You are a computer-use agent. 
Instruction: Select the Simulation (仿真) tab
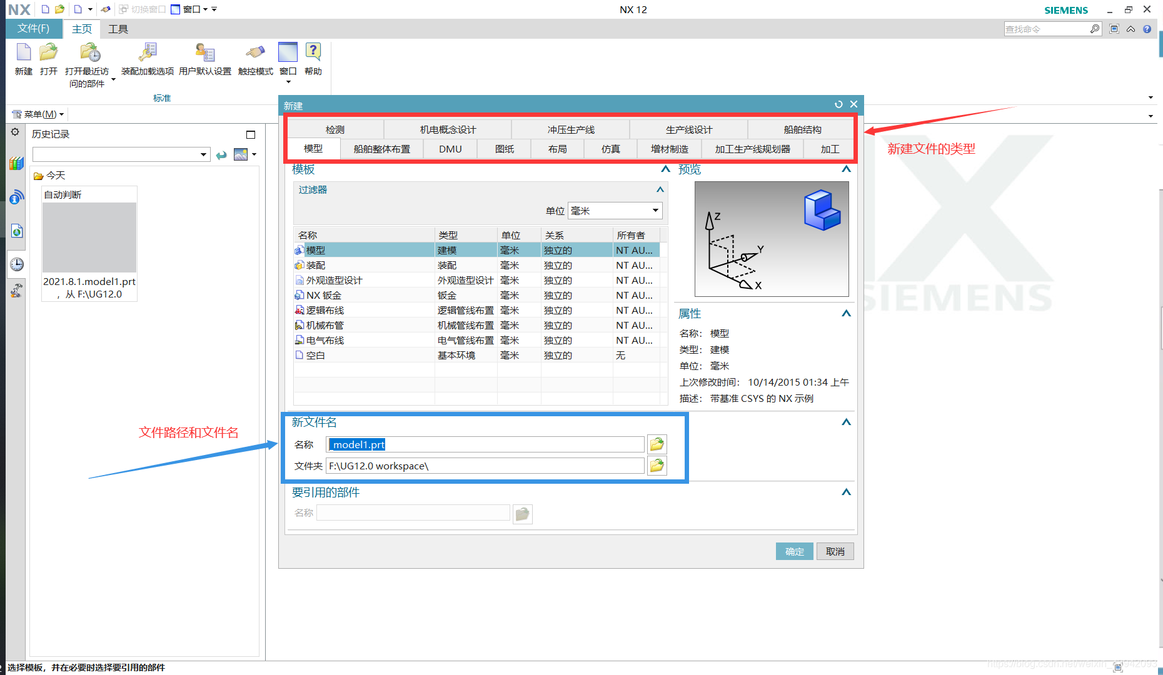click(610, 149)
